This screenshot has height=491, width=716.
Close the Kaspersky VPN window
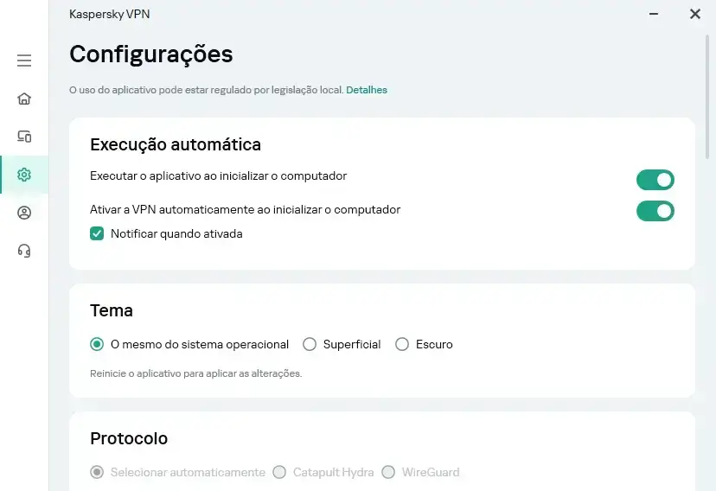[x=695, y=14]
